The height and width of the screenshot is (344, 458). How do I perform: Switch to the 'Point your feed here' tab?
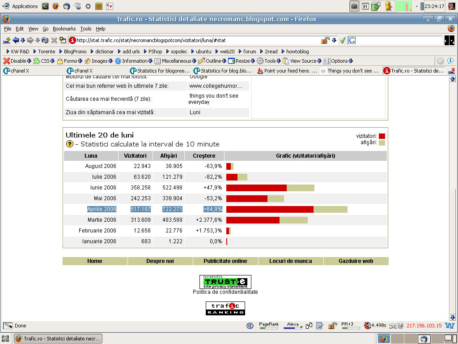tap(287, 71)
